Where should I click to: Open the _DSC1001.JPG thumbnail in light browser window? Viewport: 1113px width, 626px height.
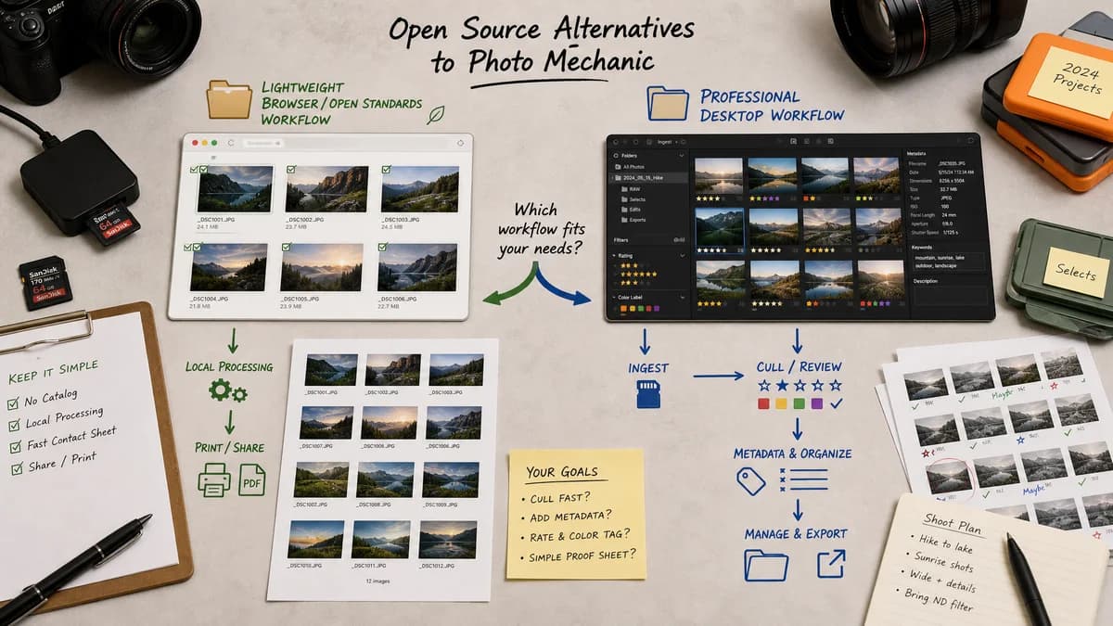click(236, 189)
